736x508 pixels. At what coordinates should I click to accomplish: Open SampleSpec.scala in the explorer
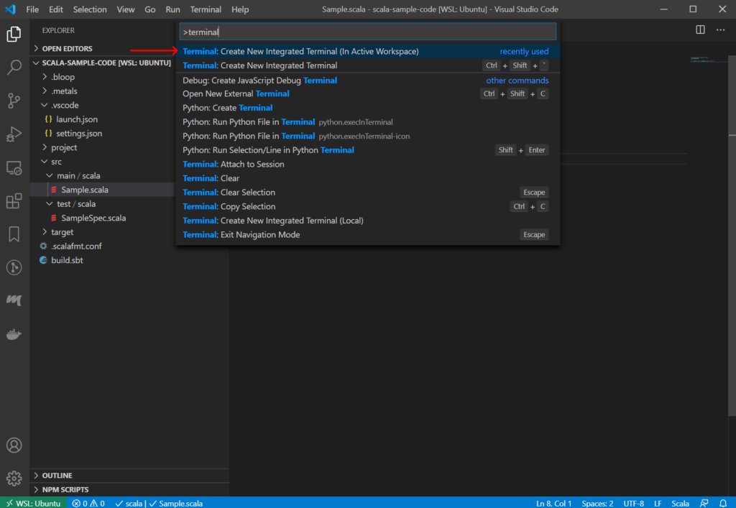(93, 218)
